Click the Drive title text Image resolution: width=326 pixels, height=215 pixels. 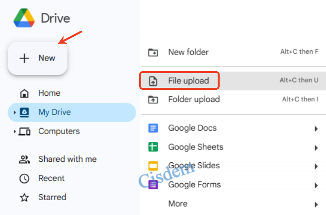click(x=56, y=18)
